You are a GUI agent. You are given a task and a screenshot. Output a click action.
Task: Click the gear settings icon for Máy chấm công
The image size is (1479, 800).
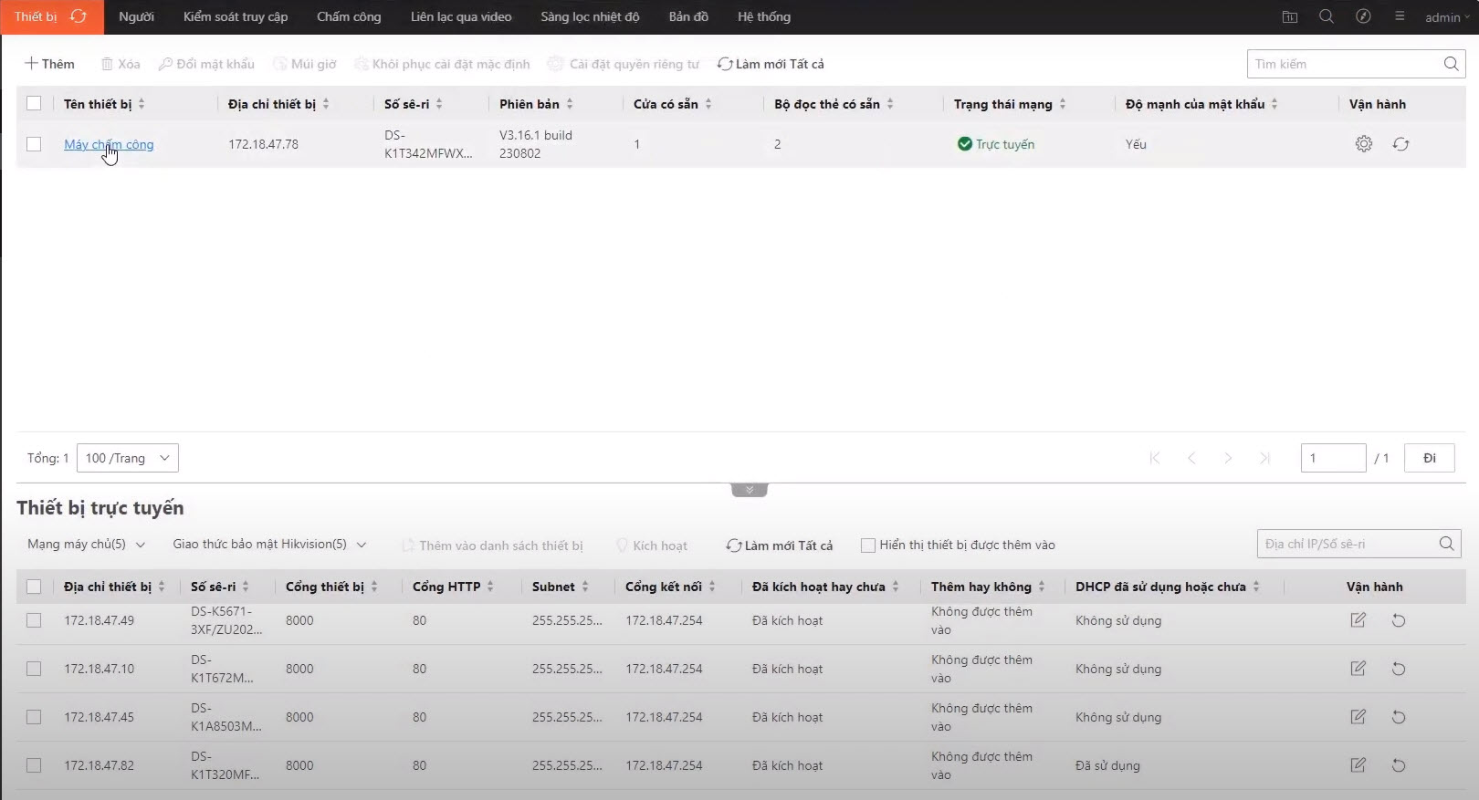(1363, 144)
